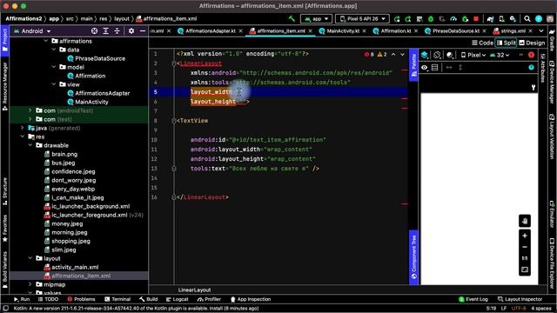Image resolution: width=557 pixels, height=313 pixels.
Task: Open the Android project view dropdown
Action: [x=32, y=31]
